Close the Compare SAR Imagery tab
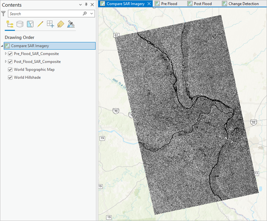 coord(149,4)
